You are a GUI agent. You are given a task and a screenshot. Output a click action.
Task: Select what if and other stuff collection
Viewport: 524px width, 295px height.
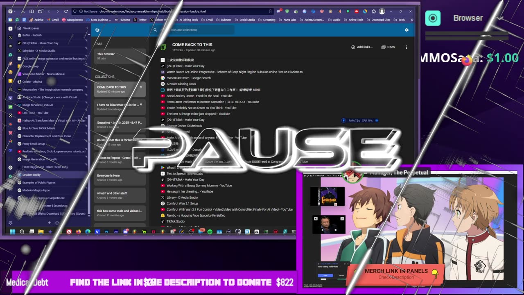(x=120, y=195)
